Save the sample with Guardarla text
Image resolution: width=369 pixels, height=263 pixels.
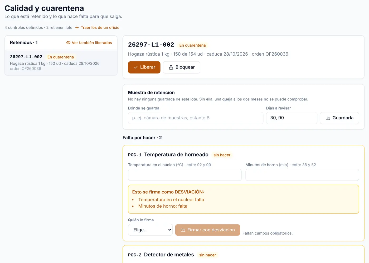343,118
